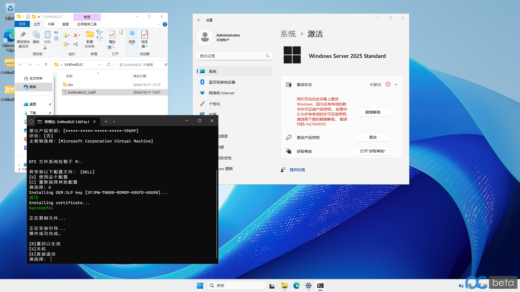Click the search magnifier in Explorer search box
The image size is (520, 292).
(x=166, y=65)
